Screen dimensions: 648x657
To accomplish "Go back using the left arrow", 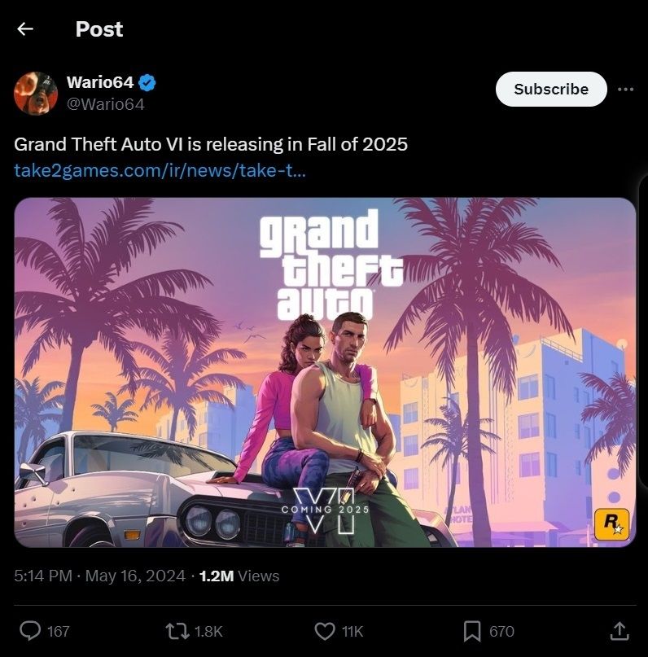I will pos(25,29).
